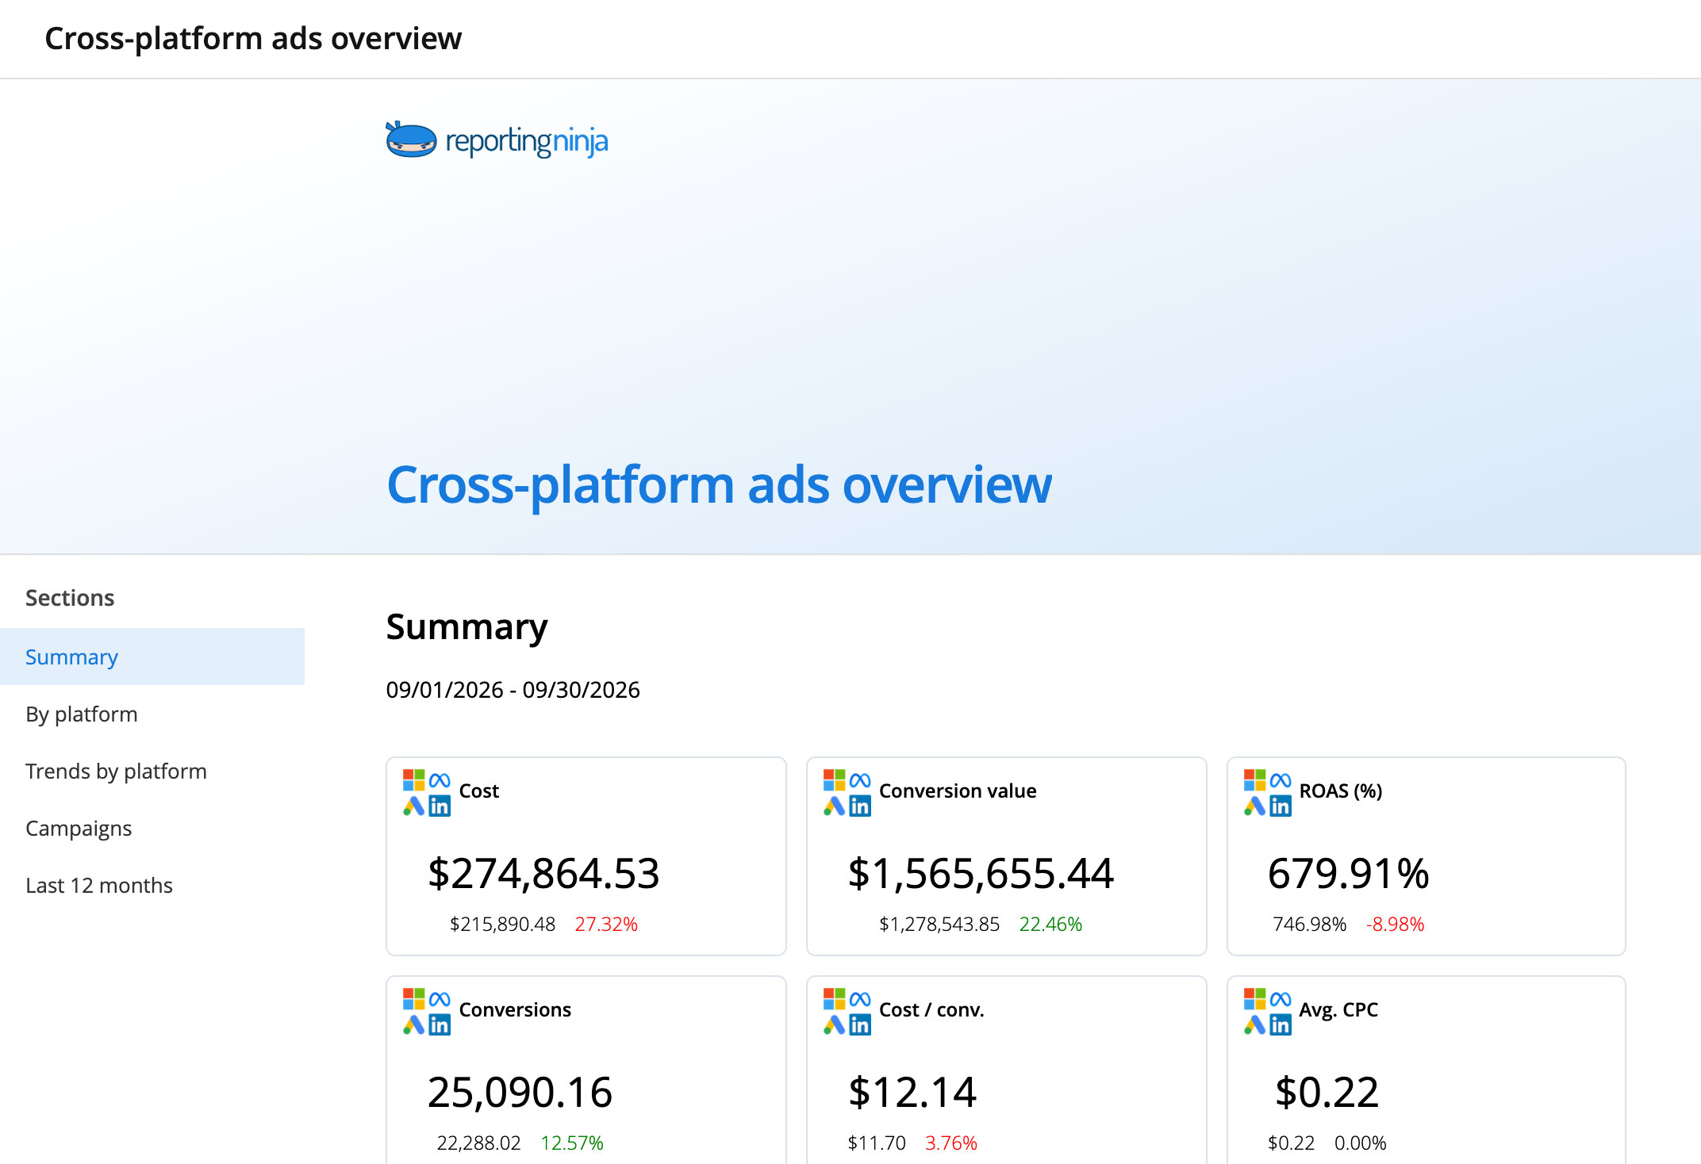Click Google Ads icon in ROAS (%) card

[x=1254, y=806]
